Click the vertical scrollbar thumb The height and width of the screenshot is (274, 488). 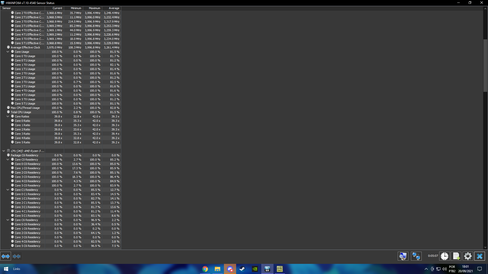pos(485,65)
